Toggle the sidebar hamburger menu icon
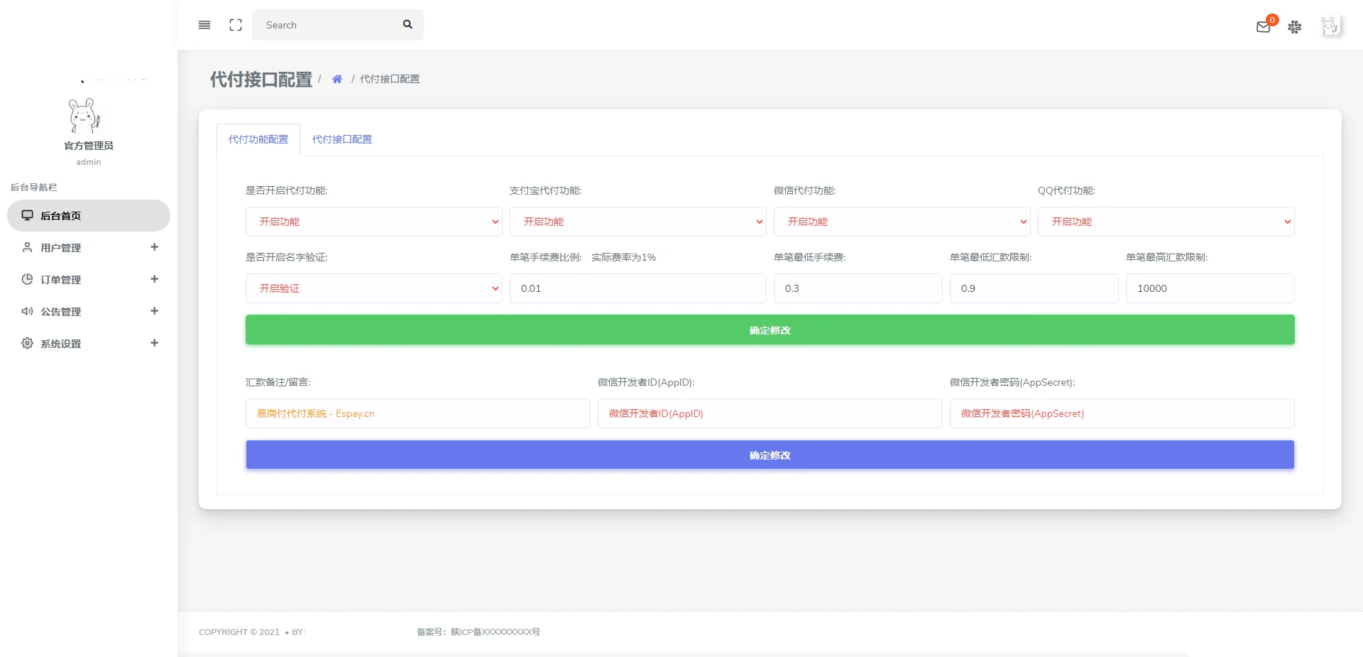The height and width of the screenshot is (657, 1363). point(204,25)
